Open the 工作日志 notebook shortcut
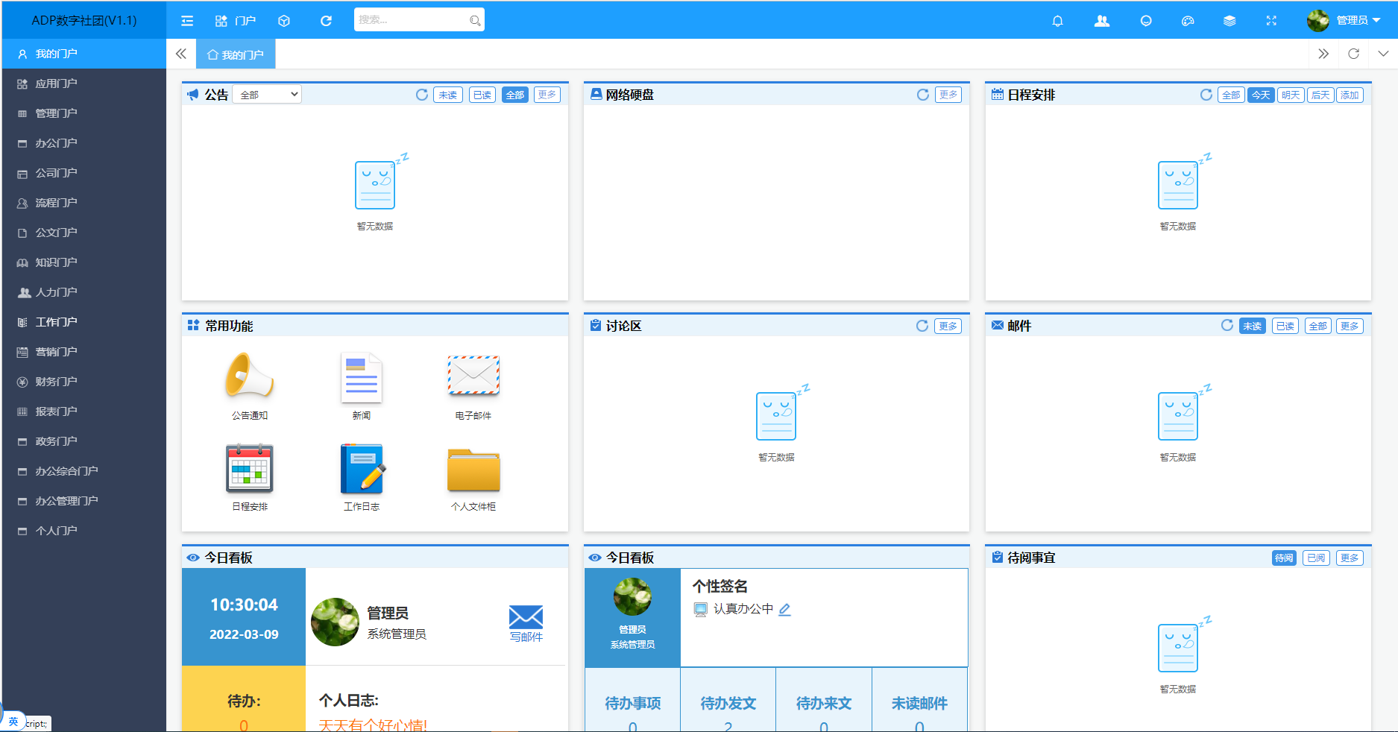Image resolution: width=1398 pixels, height=732 pixels. pyautogui.click(x=362, y=470)
